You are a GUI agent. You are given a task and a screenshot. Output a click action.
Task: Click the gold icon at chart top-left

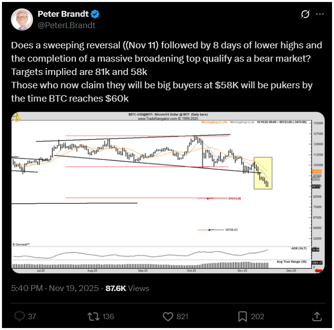[17, 117]
